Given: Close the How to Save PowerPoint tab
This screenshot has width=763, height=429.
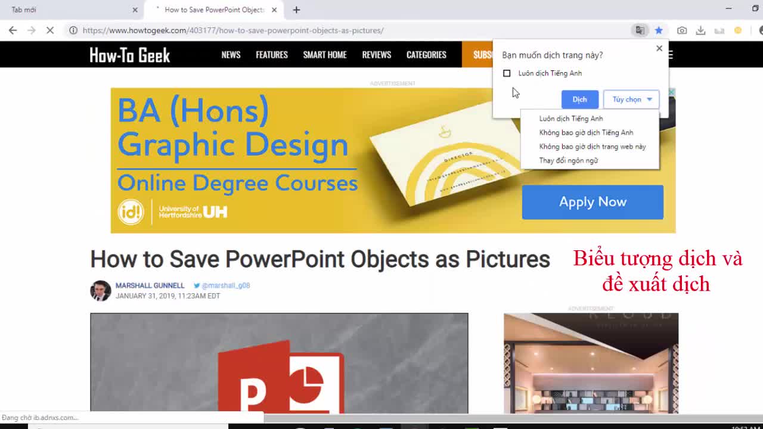Looking at the screenshot, I should pyautogui.click(x=274, y=10).
